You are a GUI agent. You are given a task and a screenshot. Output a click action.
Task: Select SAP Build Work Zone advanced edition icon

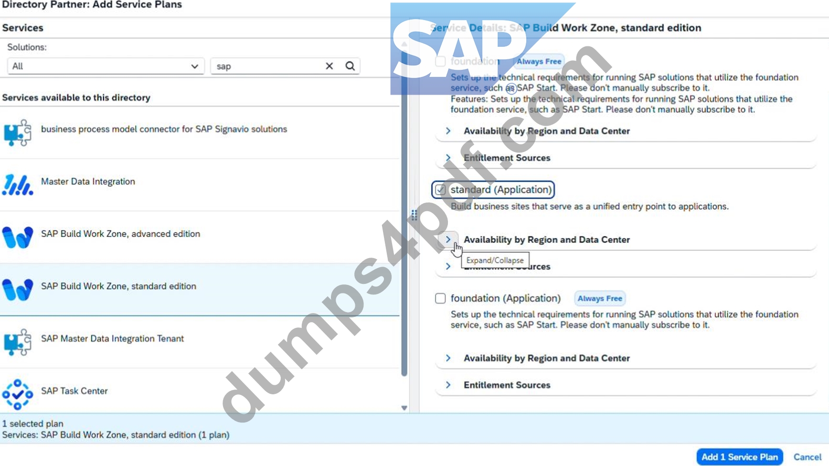[18, 238]
